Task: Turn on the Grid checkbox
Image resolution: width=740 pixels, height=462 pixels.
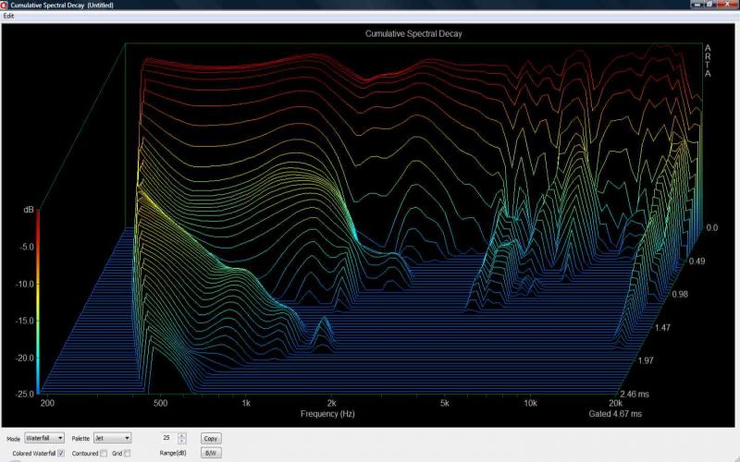Action: click(128, 453)
